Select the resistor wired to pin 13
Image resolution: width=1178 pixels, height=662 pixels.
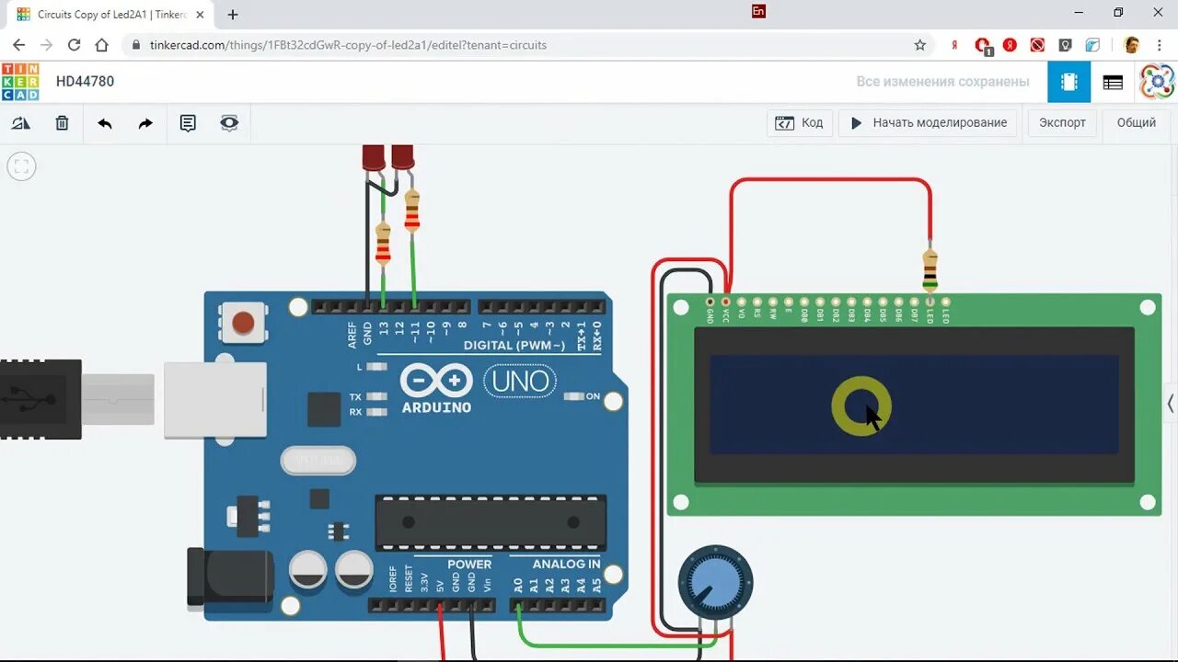383,243
